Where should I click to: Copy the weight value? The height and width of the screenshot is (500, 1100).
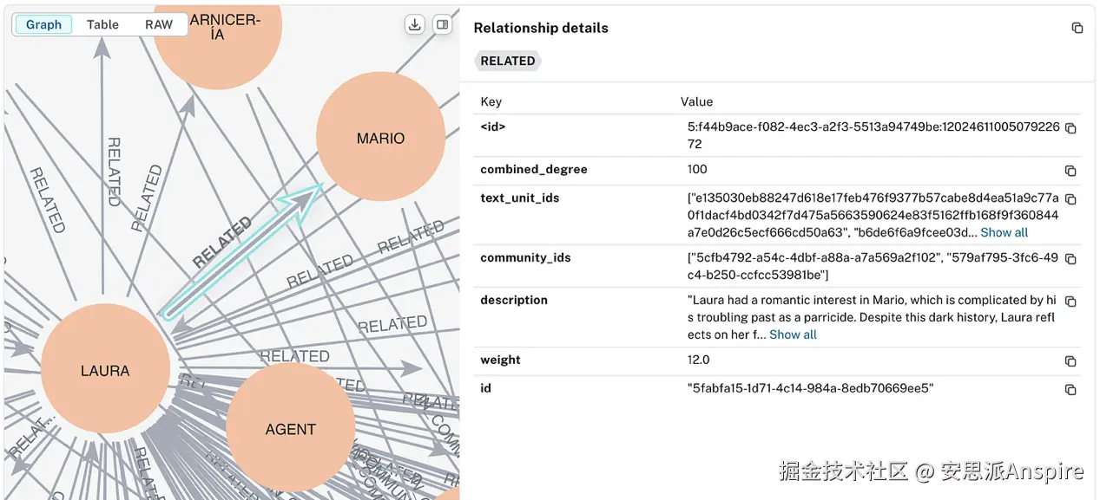click(1070, 361)
